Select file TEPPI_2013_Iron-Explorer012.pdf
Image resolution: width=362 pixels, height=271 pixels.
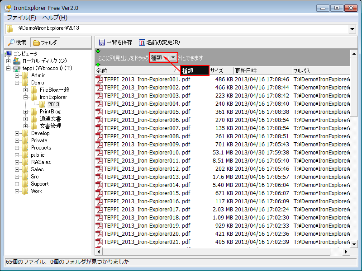point(147,168)
